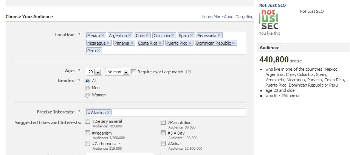This screenshot has width=350, height=155.
Task: Remove the Argentina location tag
Action: click(129, 36)
